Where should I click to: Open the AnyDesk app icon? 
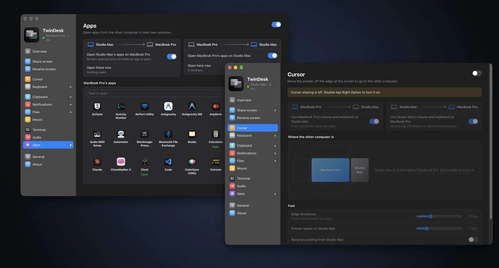pos(216,107)
